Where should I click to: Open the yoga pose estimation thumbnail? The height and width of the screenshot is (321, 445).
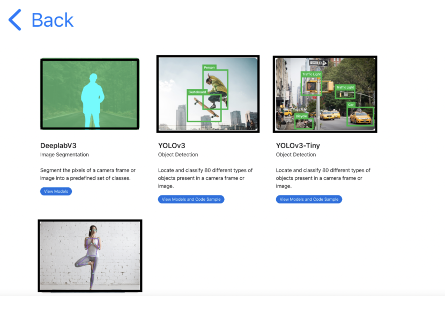(x=90, y=256)
